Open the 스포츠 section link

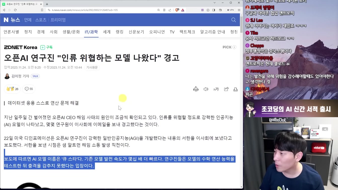41,20
